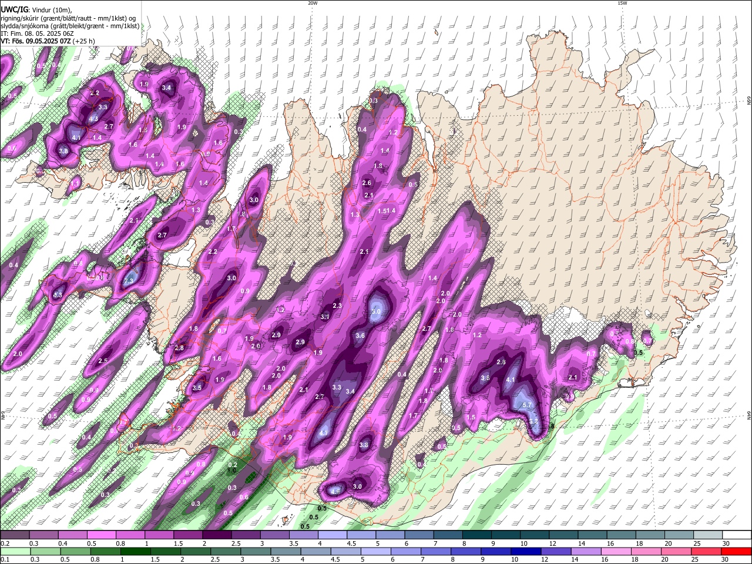Click the 4.7 precipitation value on the map

coord(323,434)
